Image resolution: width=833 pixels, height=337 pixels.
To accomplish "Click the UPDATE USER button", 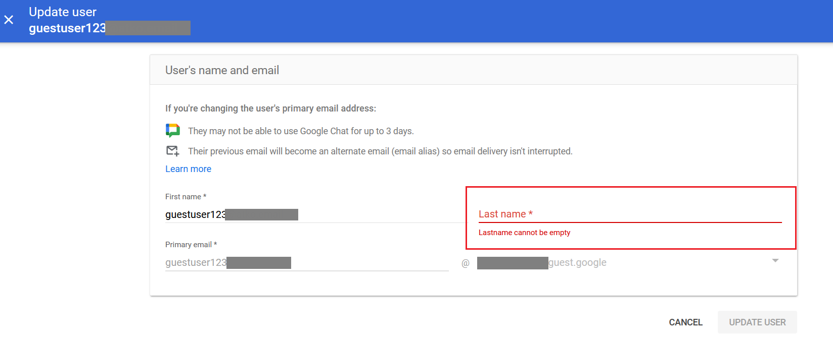I will 757,322.
